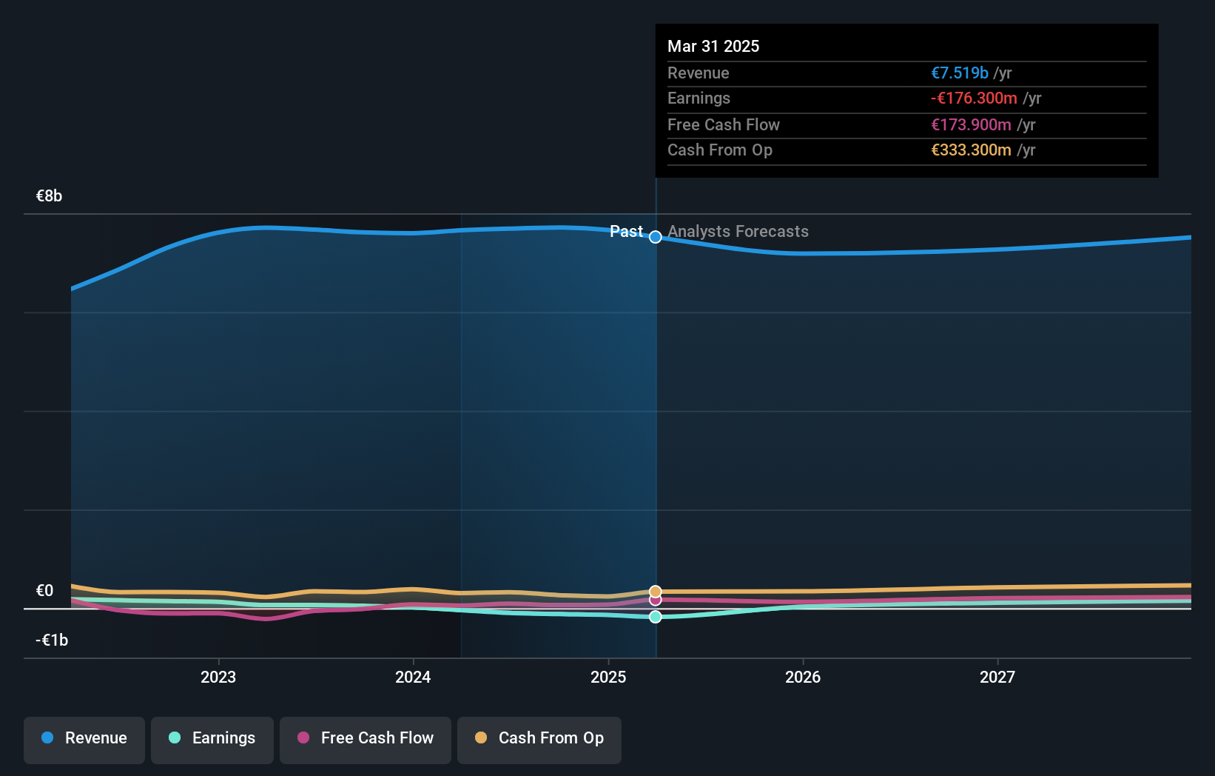Click the -€1b y-axis label
This screenshot has width=1215, height=776.
(52, 640)
